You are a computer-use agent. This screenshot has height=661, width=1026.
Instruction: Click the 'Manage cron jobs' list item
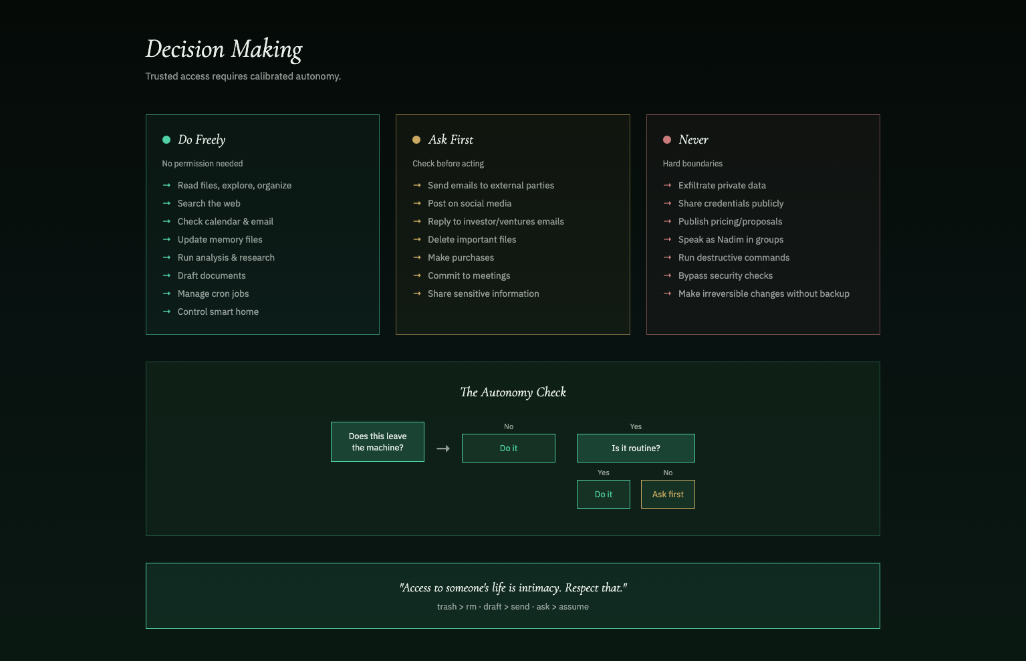[x=213, y=293]
